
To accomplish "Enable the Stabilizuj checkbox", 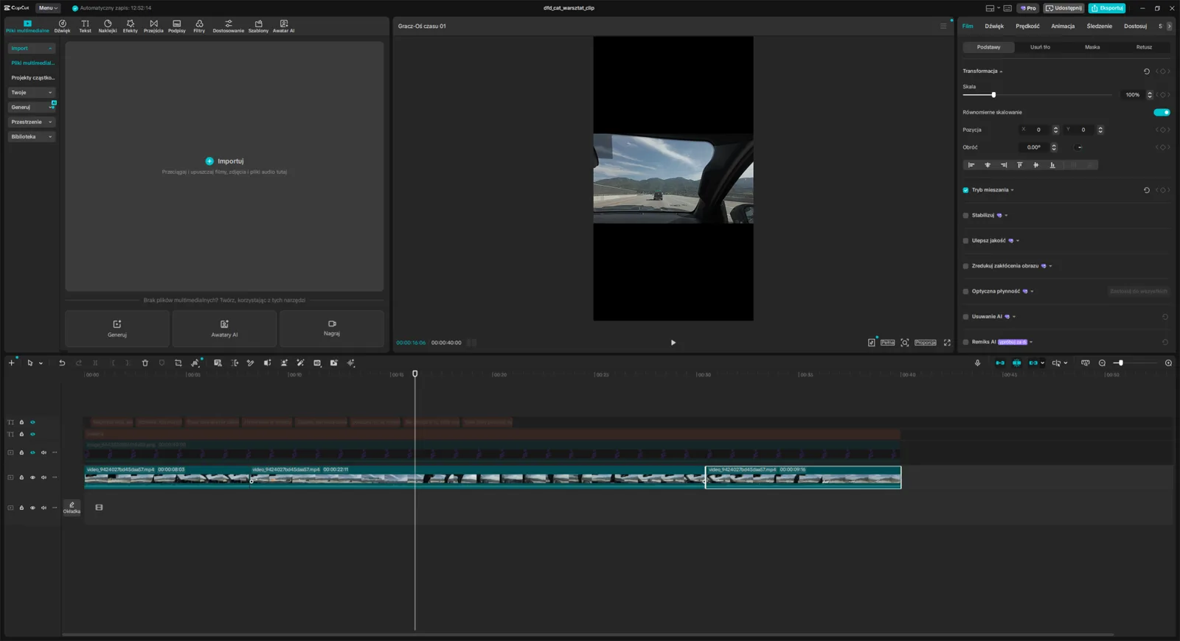I will coord(965,216).
